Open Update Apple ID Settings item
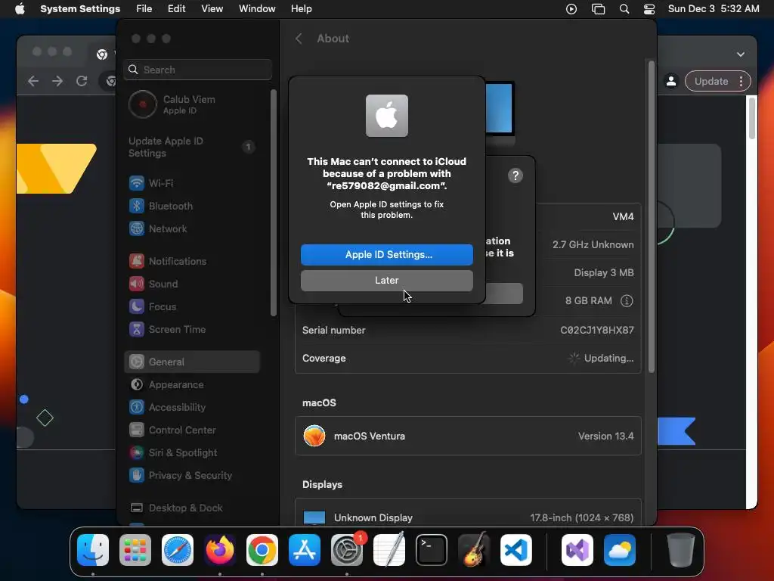 point(193,147)
